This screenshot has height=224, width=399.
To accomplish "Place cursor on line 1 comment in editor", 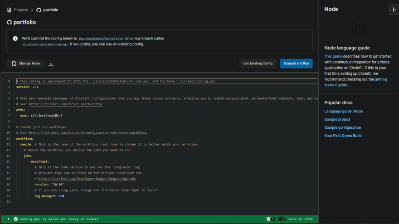I will tap(117, 81).
